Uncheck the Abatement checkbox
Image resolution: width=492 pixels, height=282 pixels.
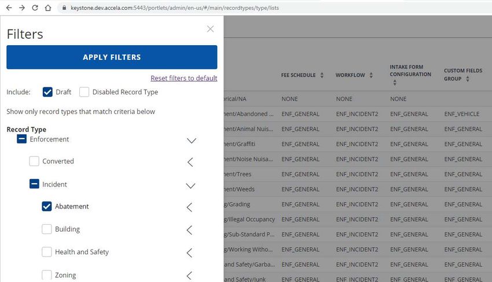tap(47, 206)
